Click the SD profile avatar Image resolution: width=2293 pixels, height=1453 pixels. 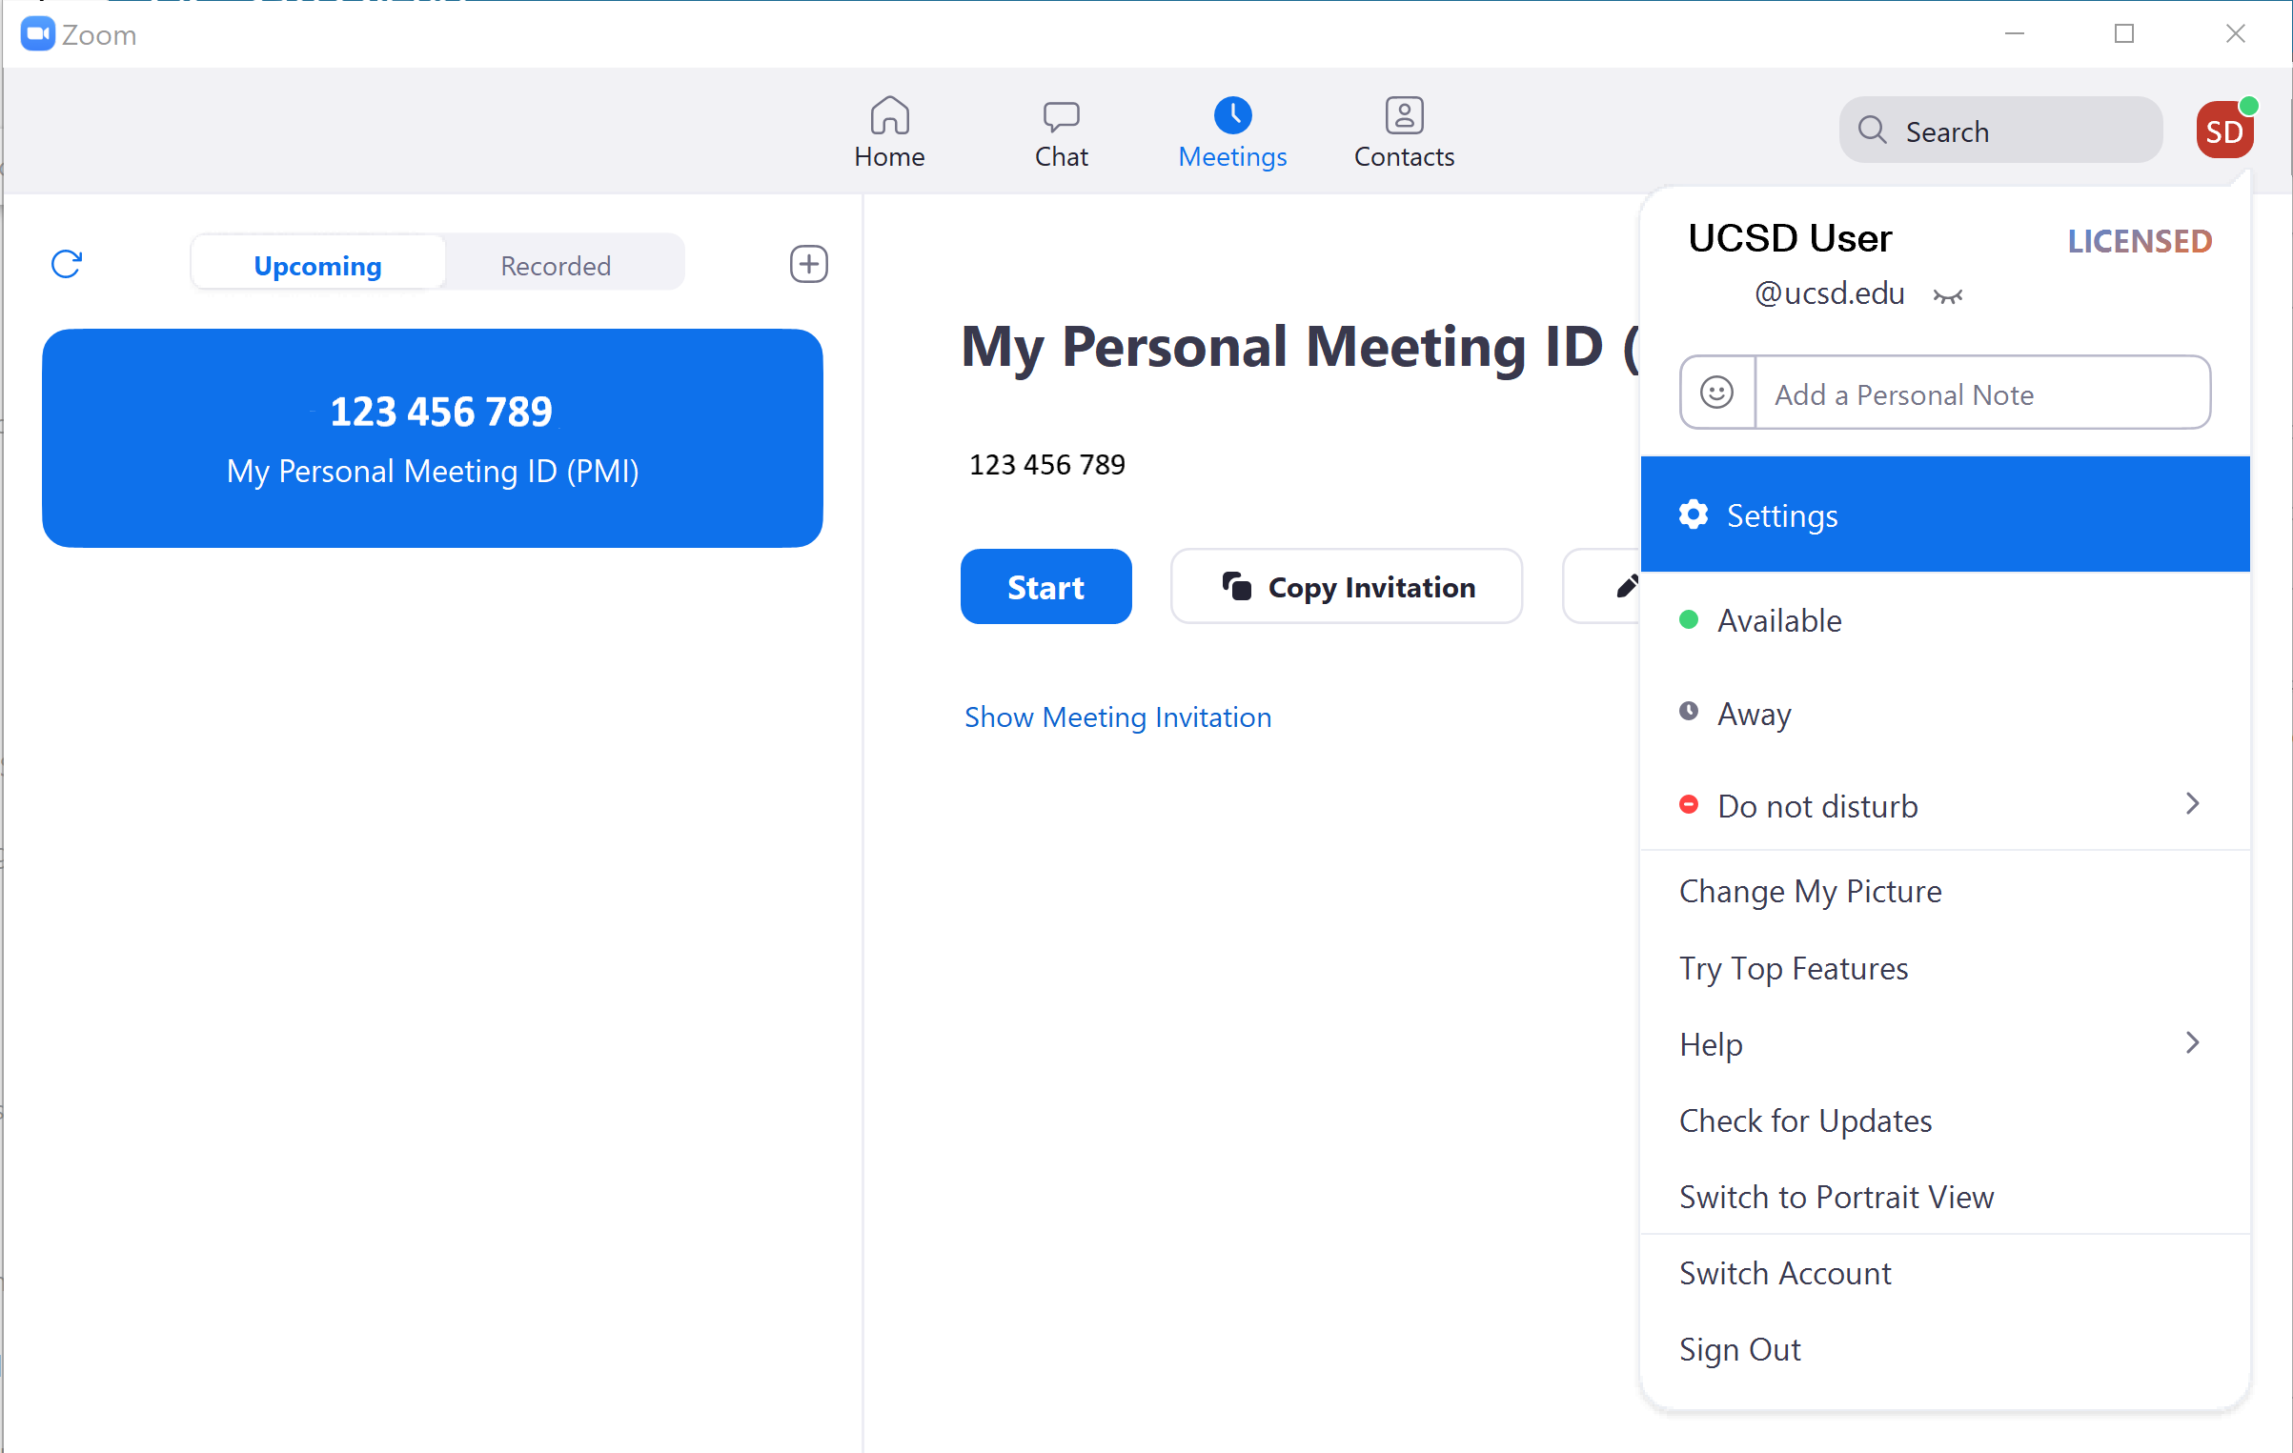[2224, 131]
